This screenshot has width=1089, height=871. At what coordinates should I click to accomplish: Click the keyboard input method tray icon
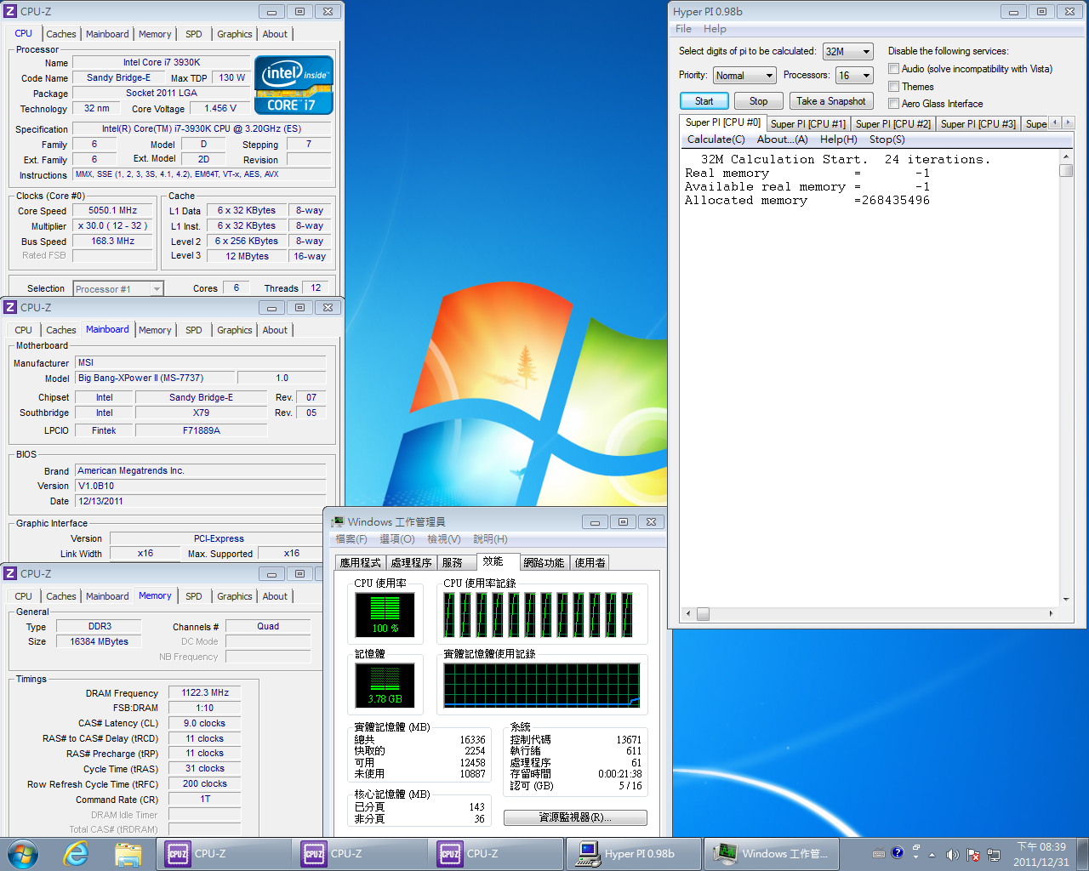tap(879, 853)
